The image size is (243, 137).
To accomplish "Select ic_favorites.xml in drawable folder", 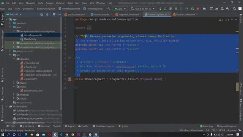I will (x=31, y=63).
